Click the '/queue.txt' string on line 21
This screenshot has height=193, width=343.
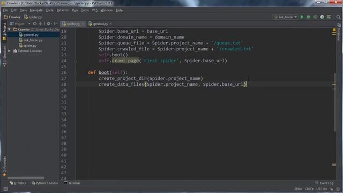coord(227,43)
